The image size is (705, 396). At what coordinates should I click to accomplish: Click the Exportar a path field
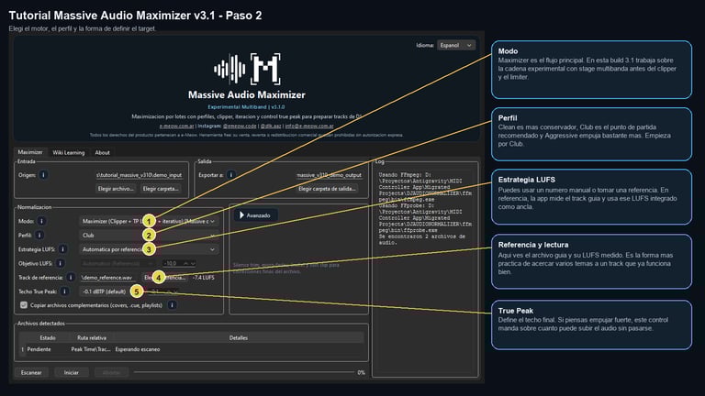click(330, 175)
